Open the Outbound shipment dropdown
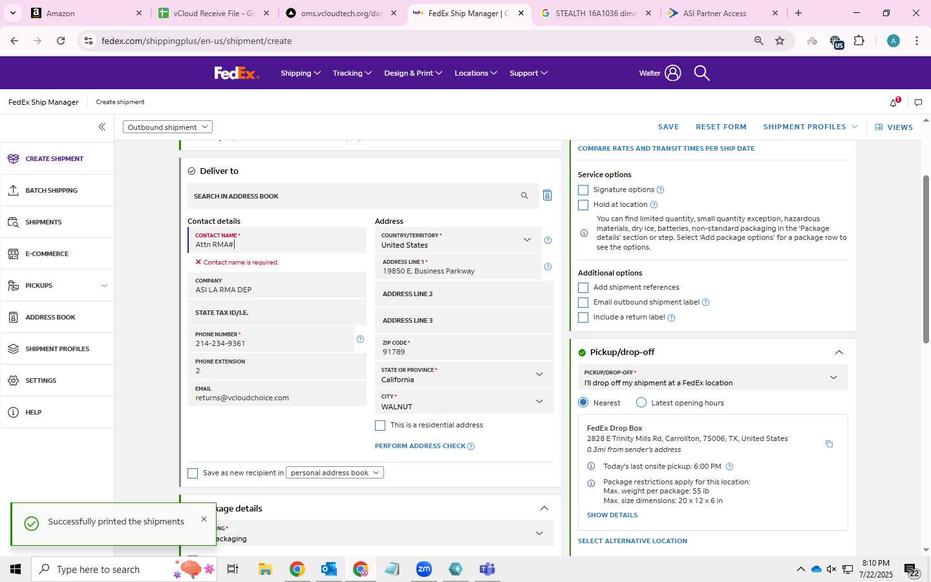Viewport: 931px width, 582px height. pyautogui.click(x=167, y=127)
